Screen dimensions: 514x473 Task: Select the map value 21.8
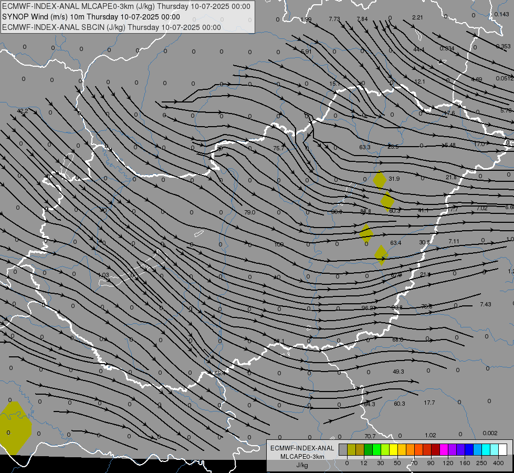point(451,177)
